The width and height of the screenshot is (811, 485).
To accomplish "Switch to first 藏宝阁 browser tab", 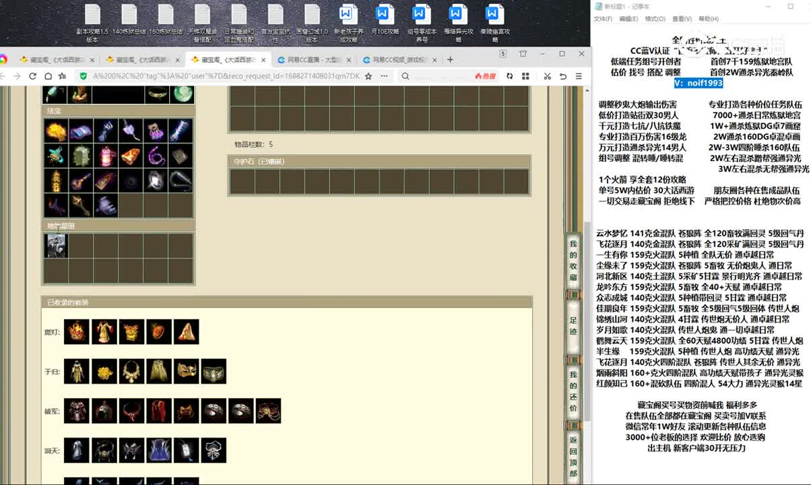I will pyautogui.click(x=57, y=59).
